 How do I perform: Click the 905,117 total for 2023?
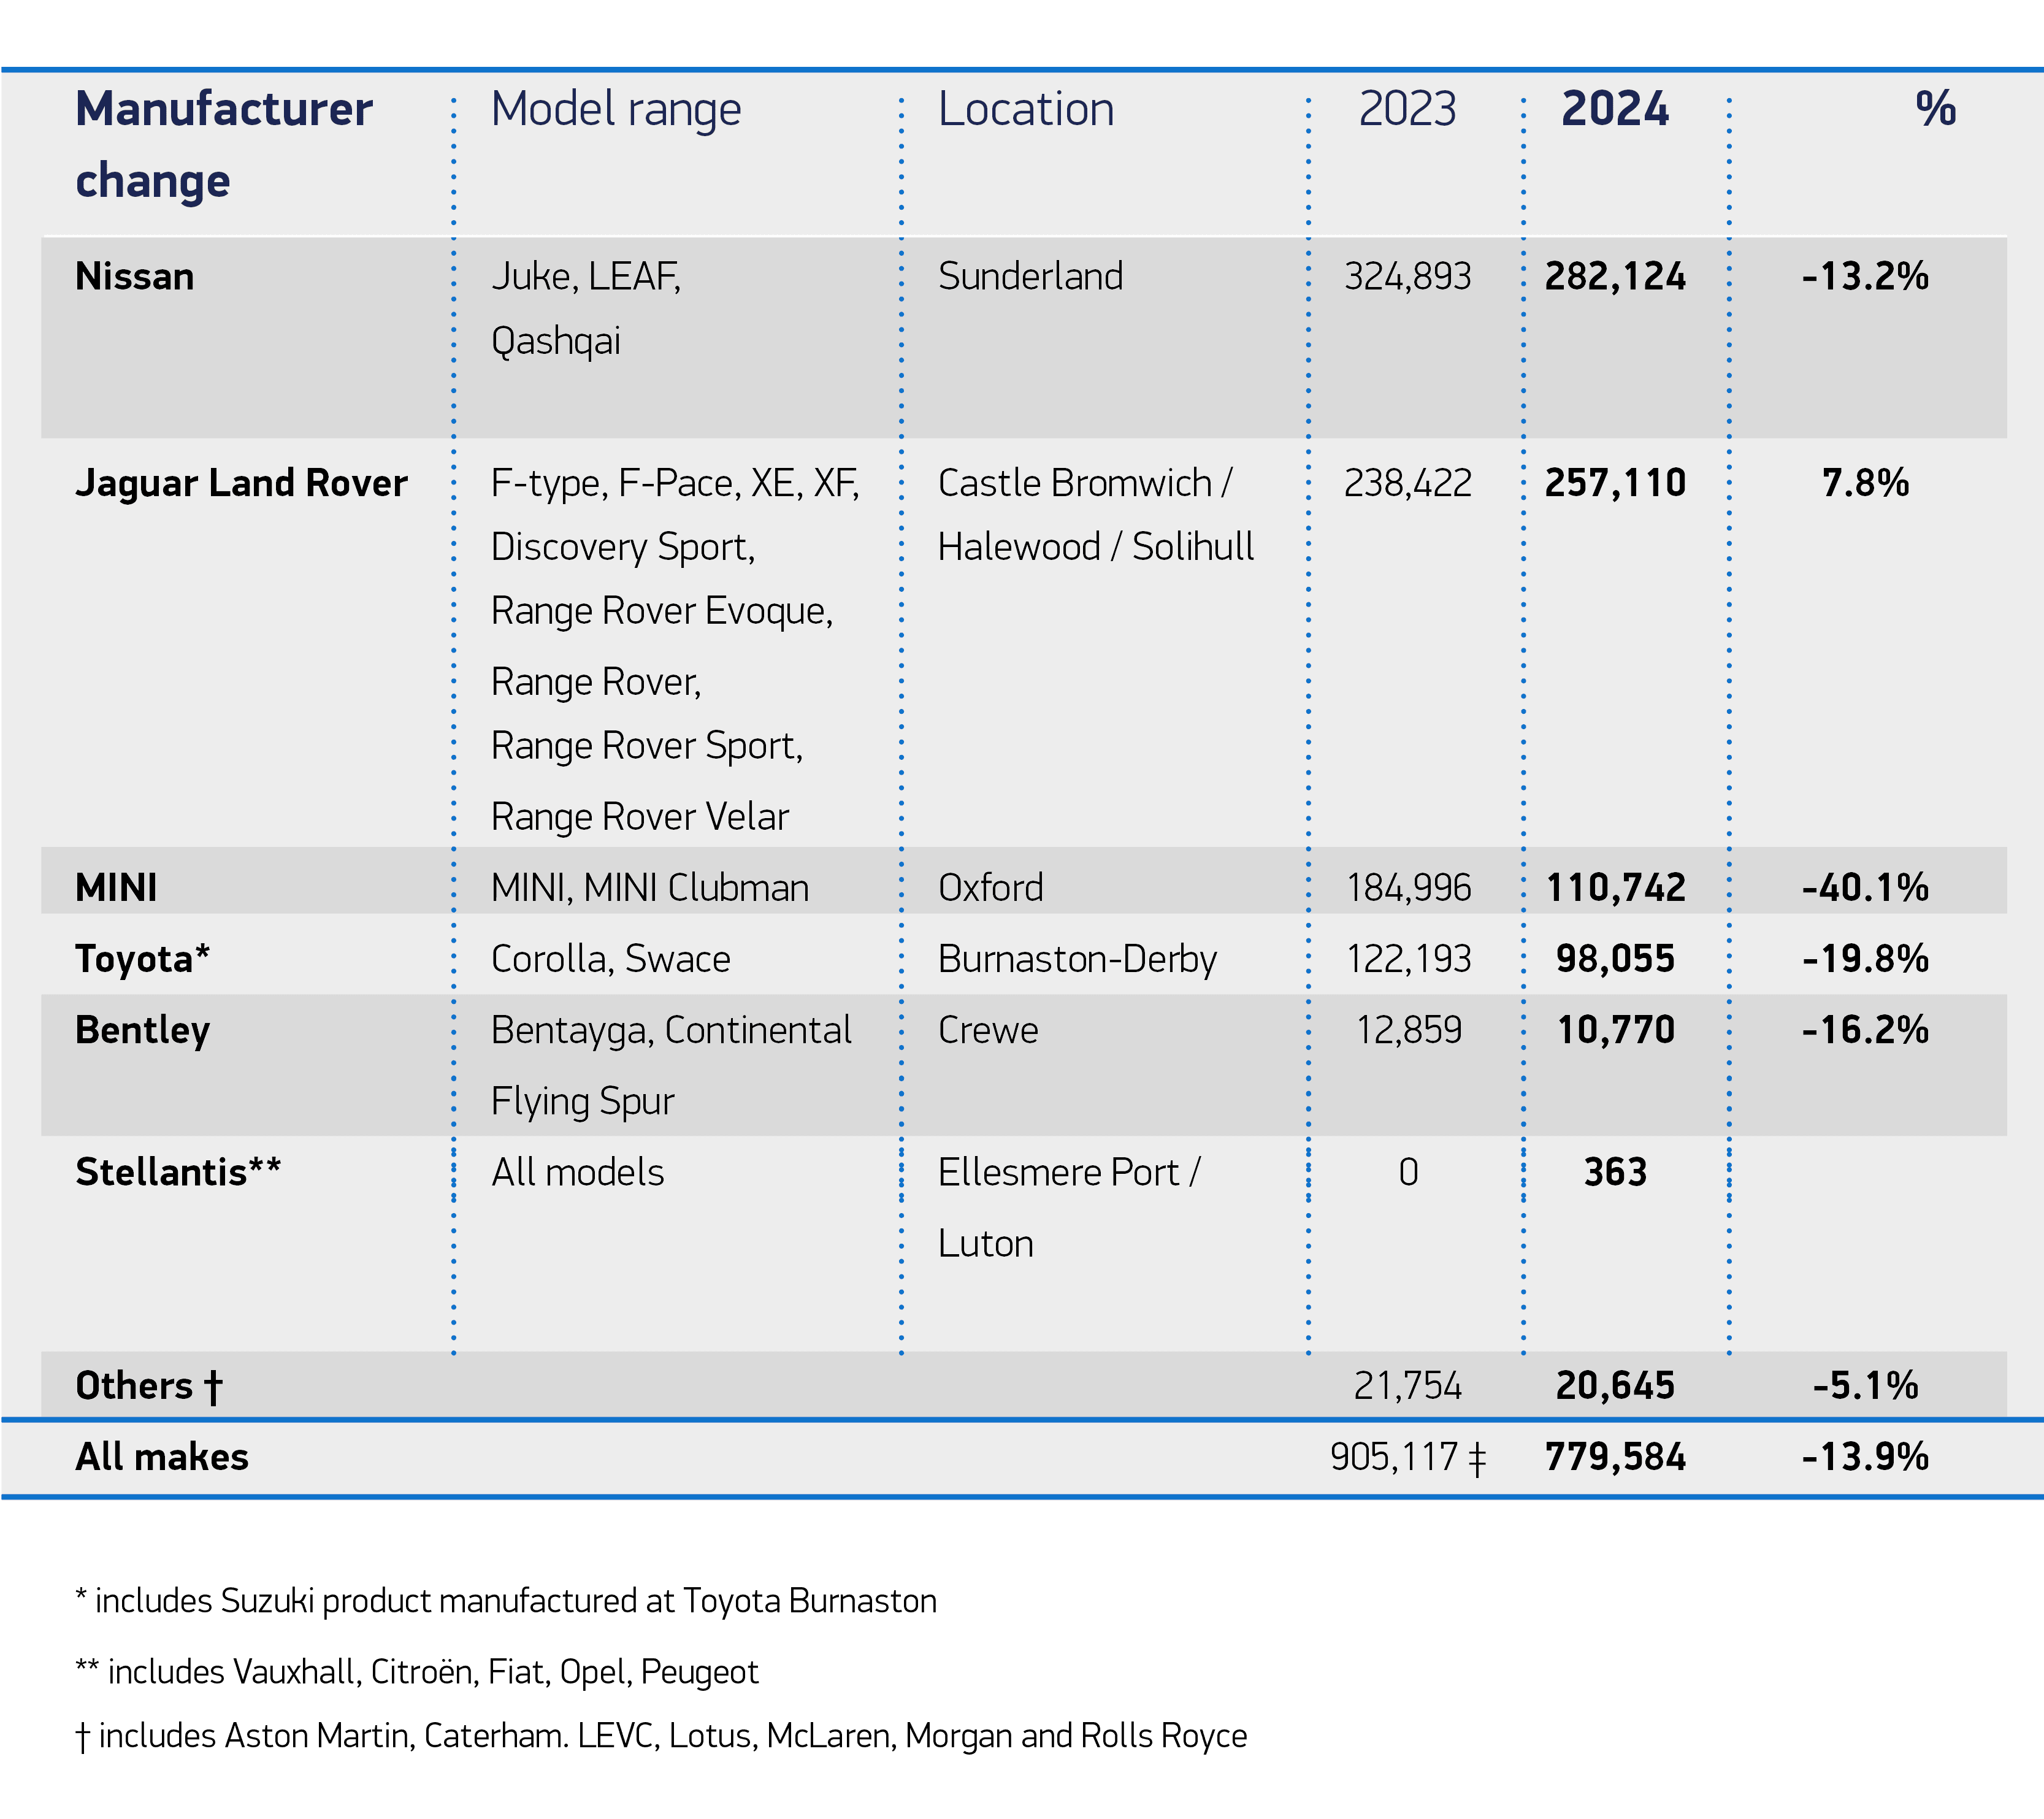click(x=1394, y=1457)
